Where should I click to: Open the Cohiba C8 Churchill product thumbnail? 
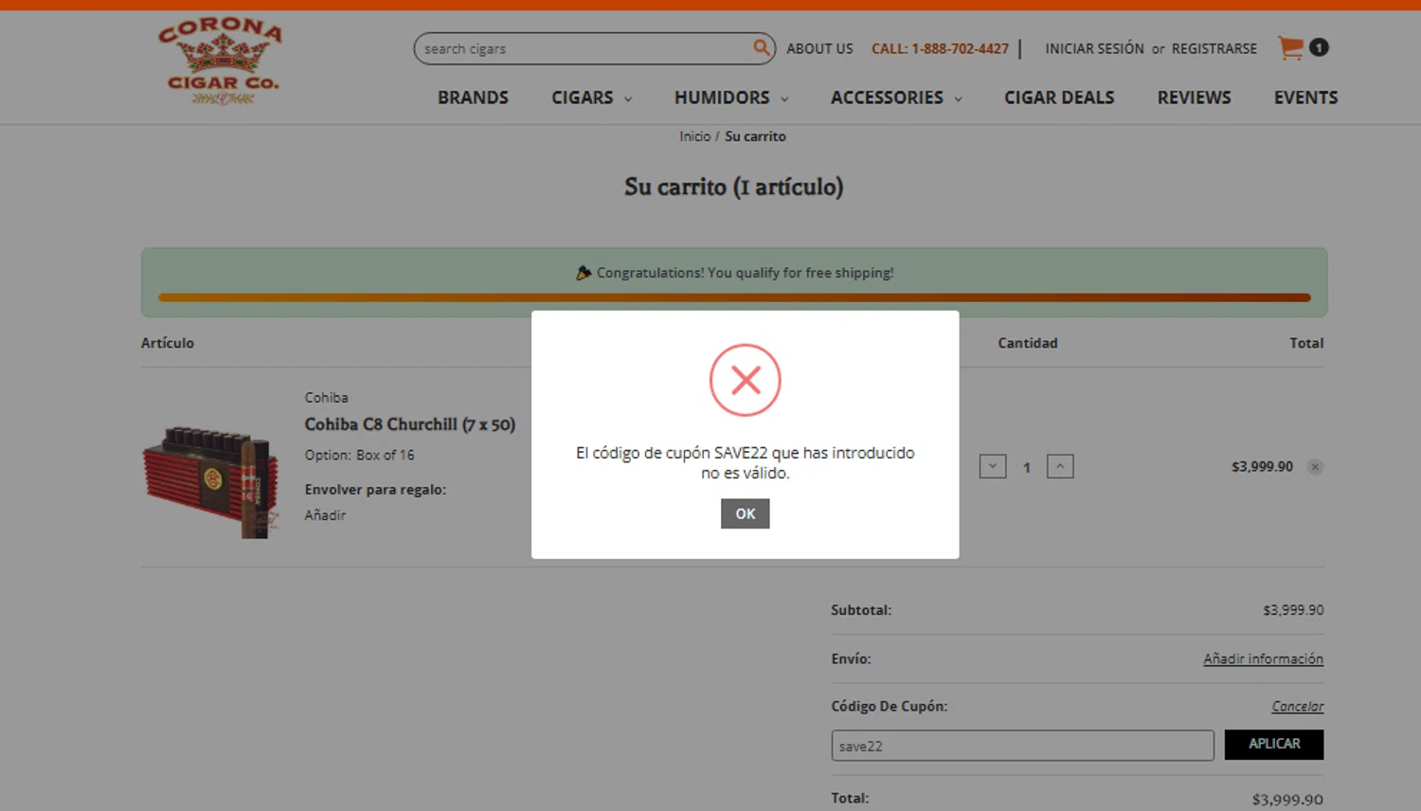pos(211,481)
